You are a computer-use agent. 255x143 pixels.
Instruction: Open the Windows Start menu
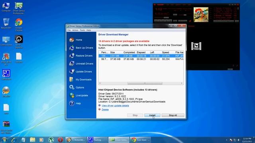click(x=4, y=140)
